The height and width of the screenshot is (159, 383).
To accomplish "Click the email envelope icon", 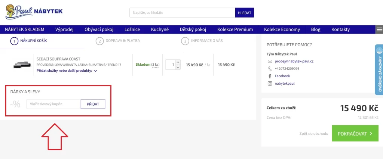I will click(270, 61).
